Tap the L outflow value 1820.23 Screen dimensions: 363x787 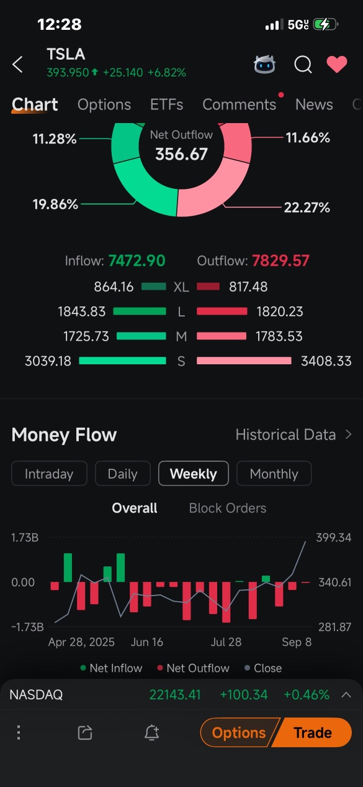click(280, 311)
